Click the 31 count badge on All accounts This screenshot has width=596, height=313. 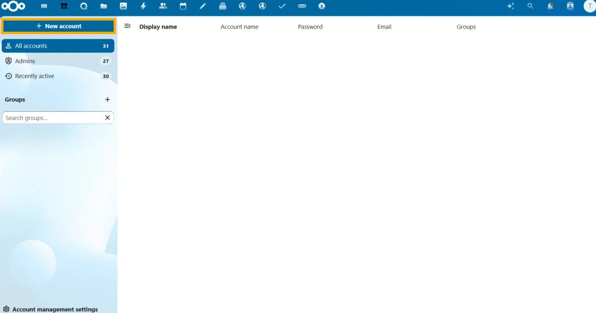click(106, 46)
